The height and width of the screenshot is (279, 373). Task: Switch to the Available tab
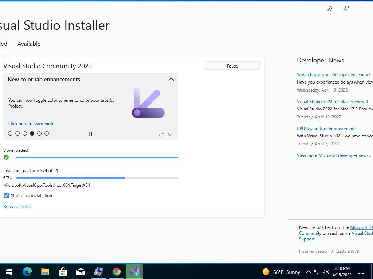[29, 44]
